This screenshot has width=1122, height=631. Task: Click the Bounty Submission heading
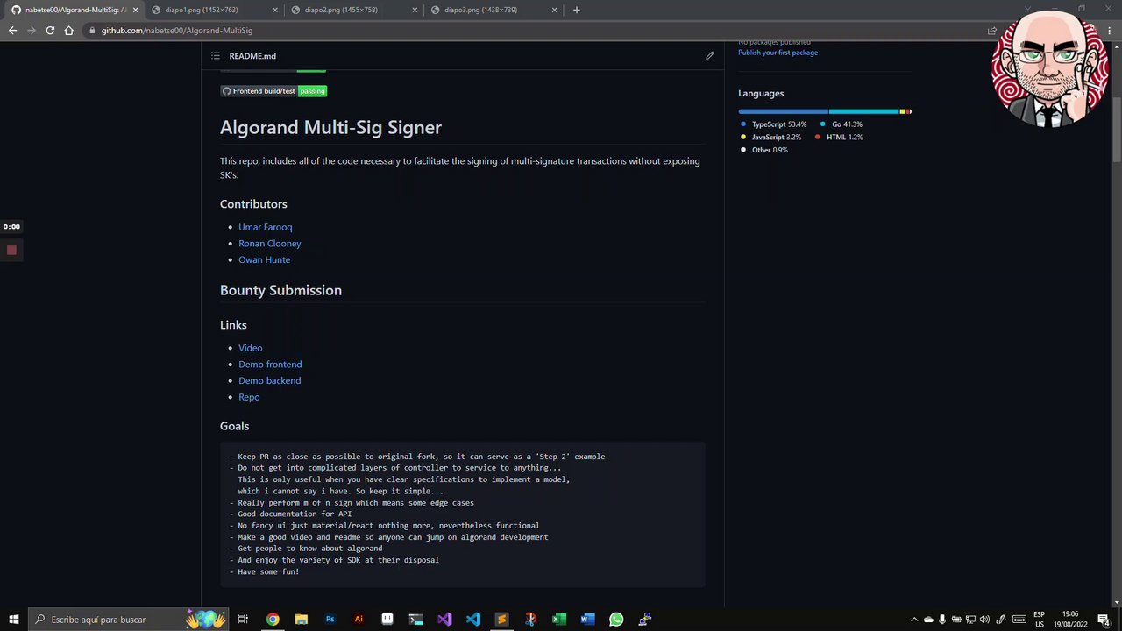(x=280, y=290)
